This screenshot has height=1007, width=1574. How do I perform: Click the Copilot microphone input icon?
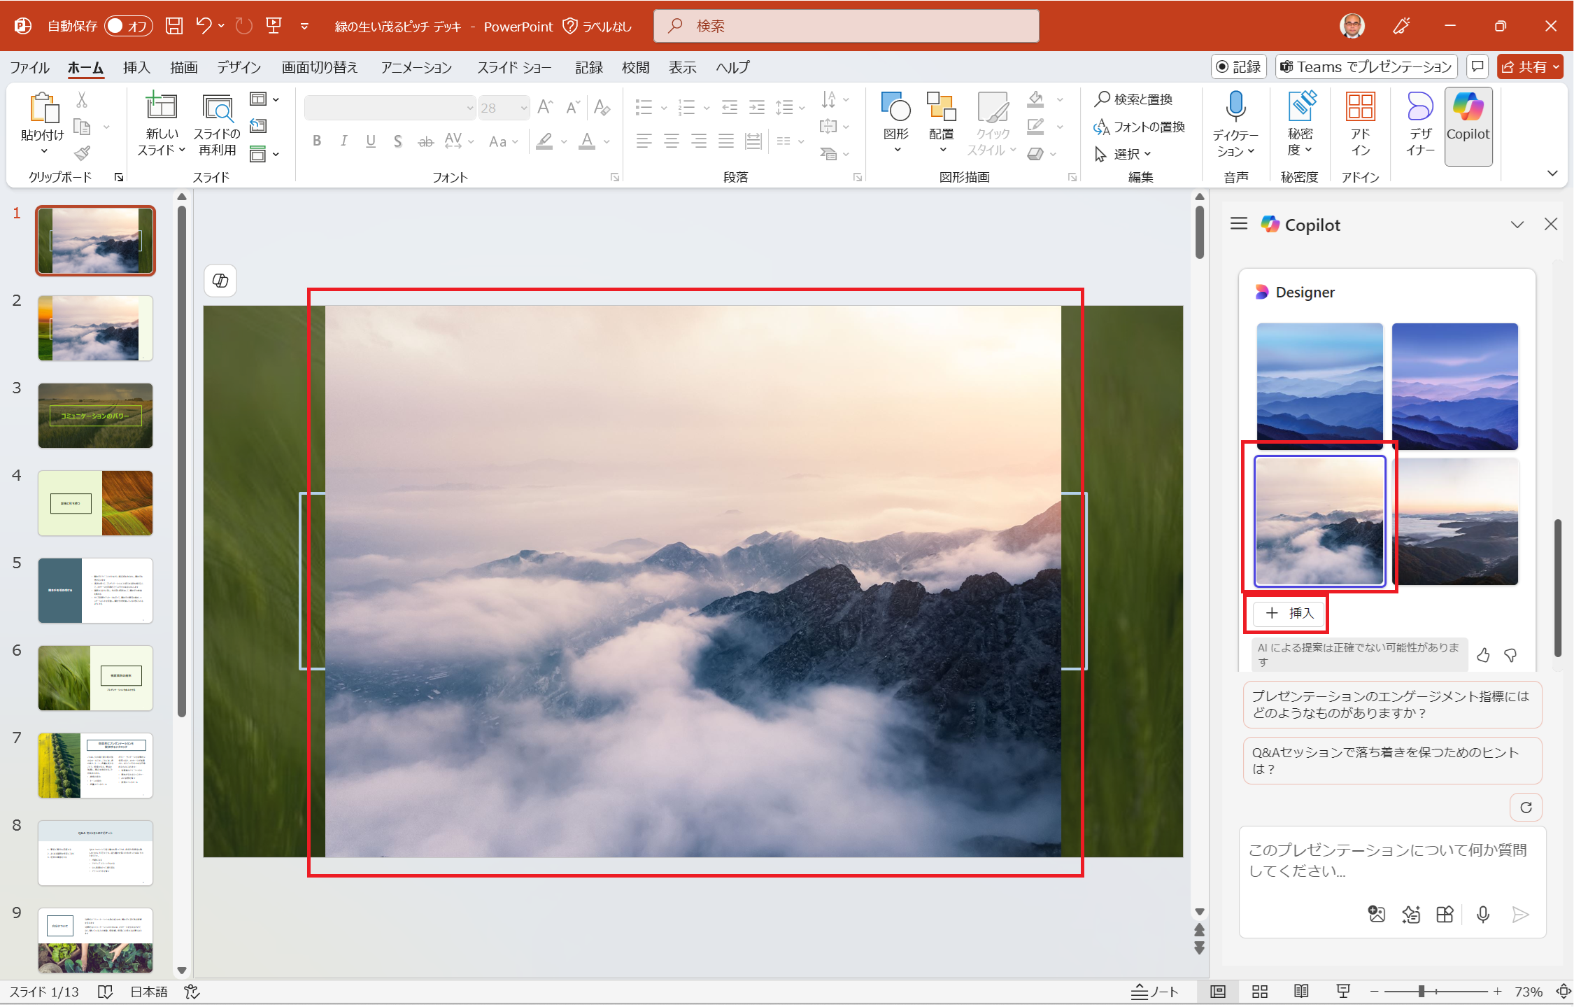[x=1482, y=914]
